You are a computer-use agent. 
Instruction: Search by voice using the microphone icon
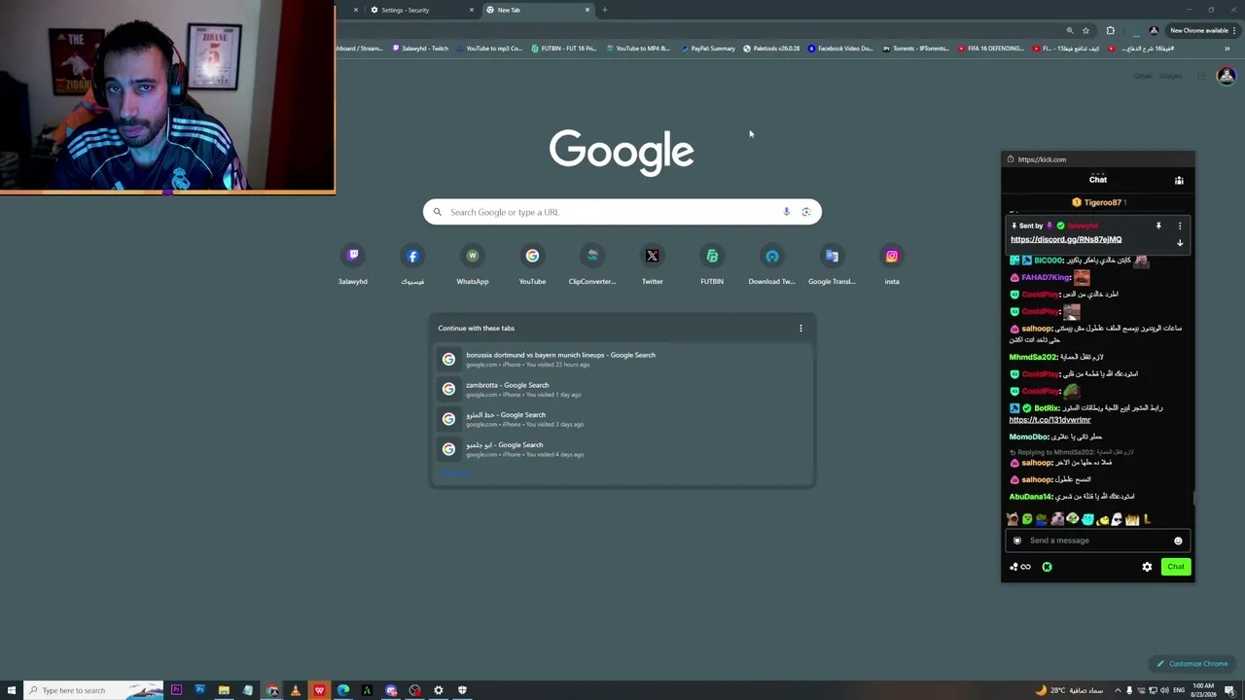[786, 212]
